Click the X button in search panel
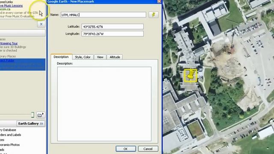The height and width of the screenshot is (154, 274). pos(41,24)
